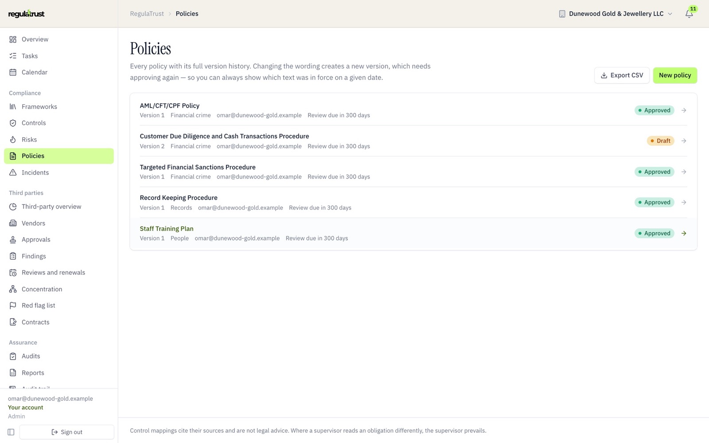Sign out of the account
This screenshot has height=443, width=709.
67,432
